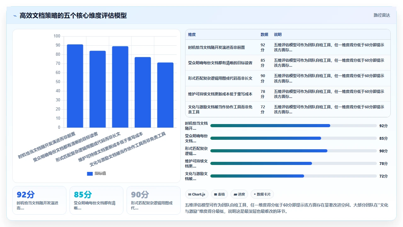Select table row 维护可持续文档更新成本低于重写成本
This screenshot has width=403, height=227.
pyautogui.click(x=288, y=94)
